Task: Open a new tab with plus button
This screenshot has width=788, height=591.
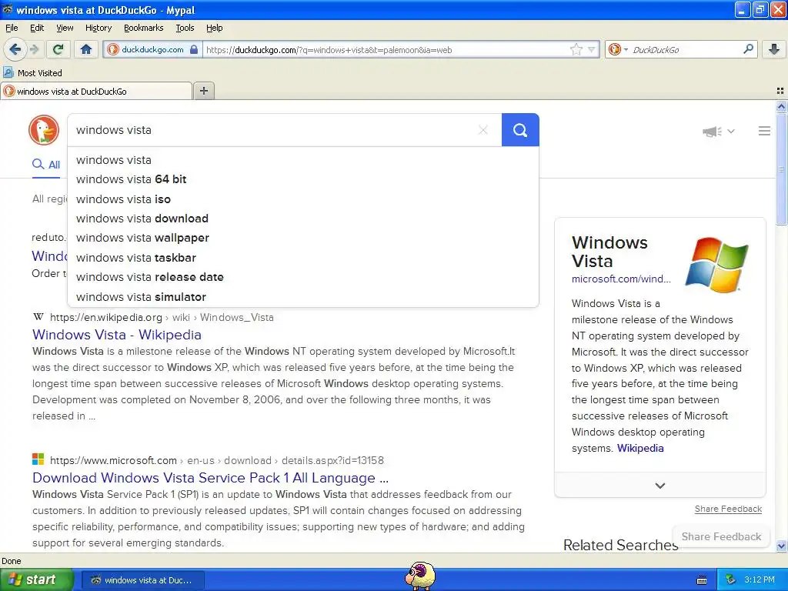Action: coord(203,91)
